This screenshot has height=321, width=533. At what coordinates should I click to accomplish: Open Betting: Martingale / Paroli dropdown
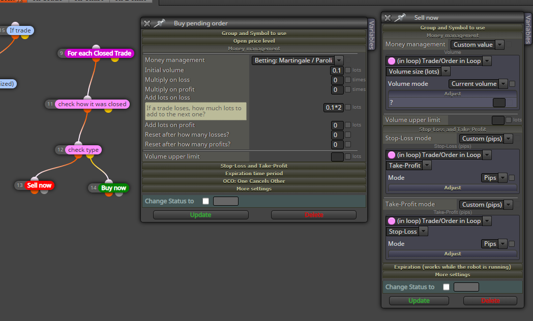pos(298,60)
